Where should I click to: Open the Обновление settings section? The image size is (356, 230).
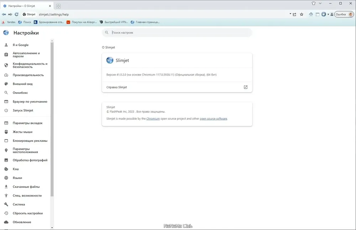tap(25, 222)
